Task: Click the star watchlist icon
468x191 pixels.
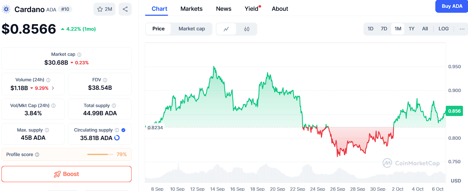Action: click(100, 9)
